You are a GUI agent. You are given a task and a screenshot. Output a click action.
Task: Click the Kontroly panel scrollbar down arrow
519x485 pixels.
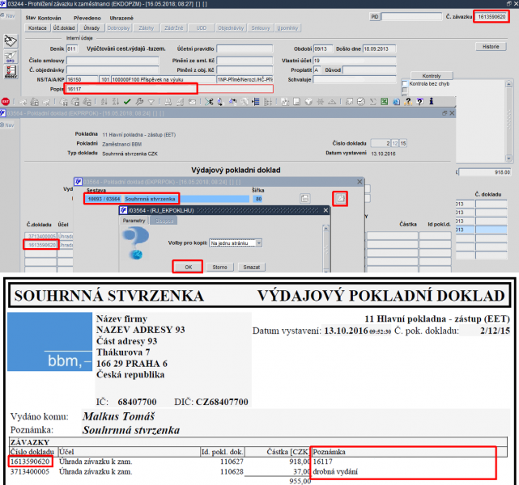[508, 158]
